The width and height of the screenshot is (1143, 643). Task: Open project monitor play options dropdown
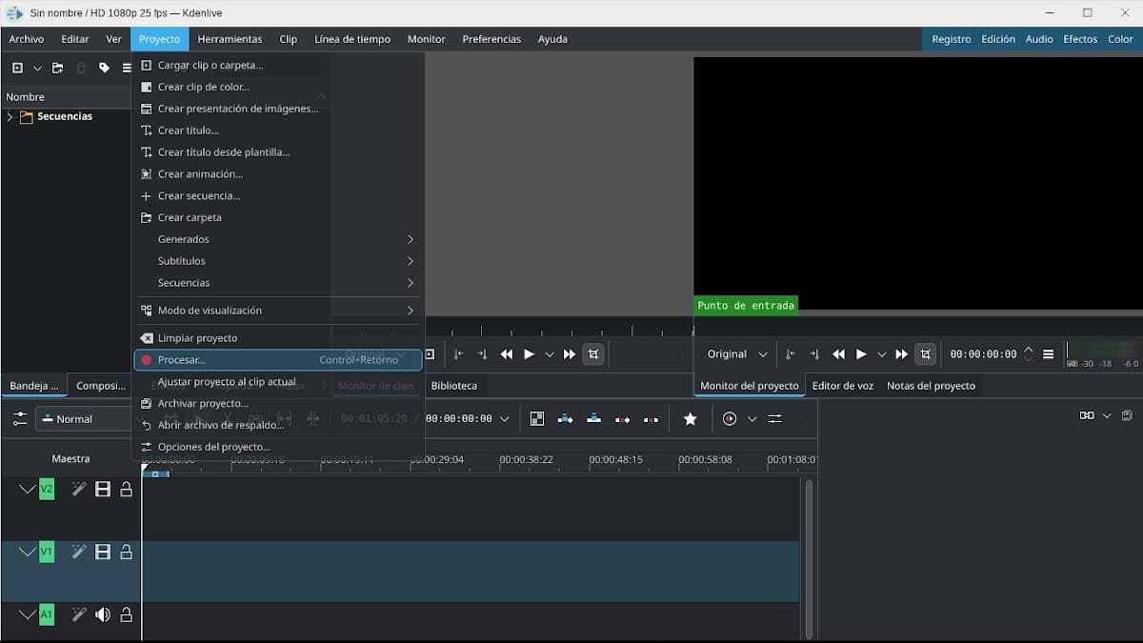(881, 354)
